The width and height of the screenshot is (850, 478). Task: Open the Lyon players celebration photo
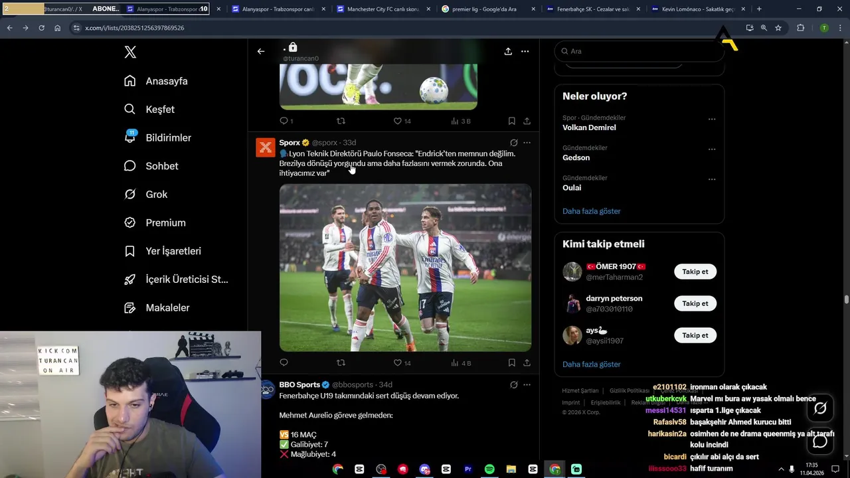tap(405, 268)
